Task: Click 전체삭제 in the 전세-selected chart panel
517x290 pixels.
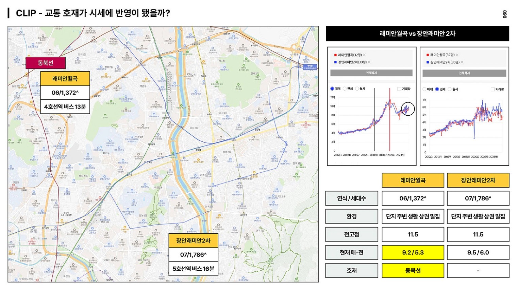Action: coord(464,73)
